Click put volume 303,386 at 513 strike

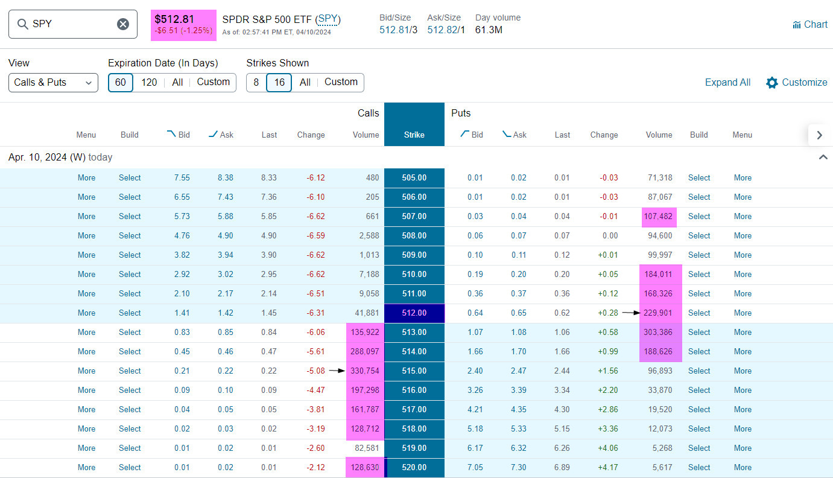click(x=657, y=333)
